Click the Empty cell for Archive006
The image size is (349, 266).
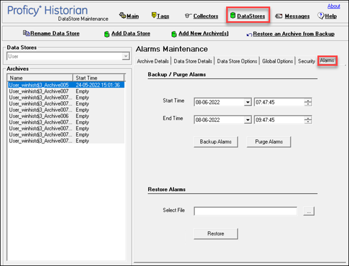[82, 116]
